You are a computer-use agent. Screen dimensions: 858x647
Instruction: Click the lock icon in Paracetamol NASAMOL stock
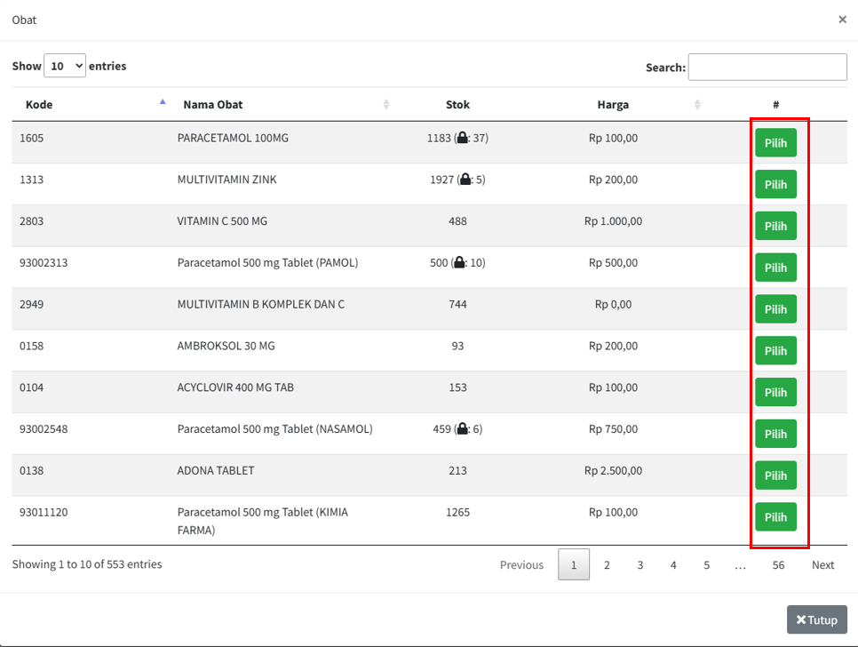point(462,429)
